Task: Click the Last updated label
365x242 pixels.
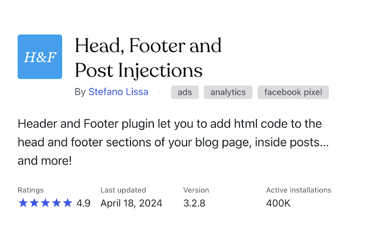Action: coord(123,190)
